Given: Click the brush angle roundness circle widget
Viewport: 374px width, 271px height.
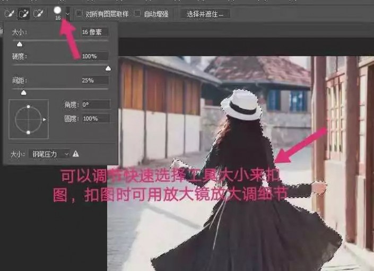Looking at the screenshot, I should click(x=29, y=119).
